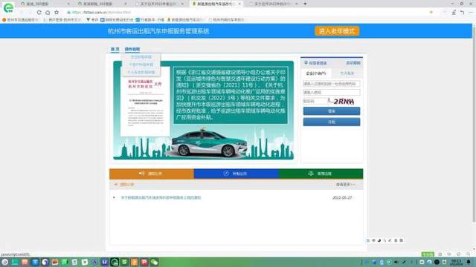This screenshot has height=267, width=476.
Task: Open red WPS presentation taskbar icon
Action: [x=144, y=262]
